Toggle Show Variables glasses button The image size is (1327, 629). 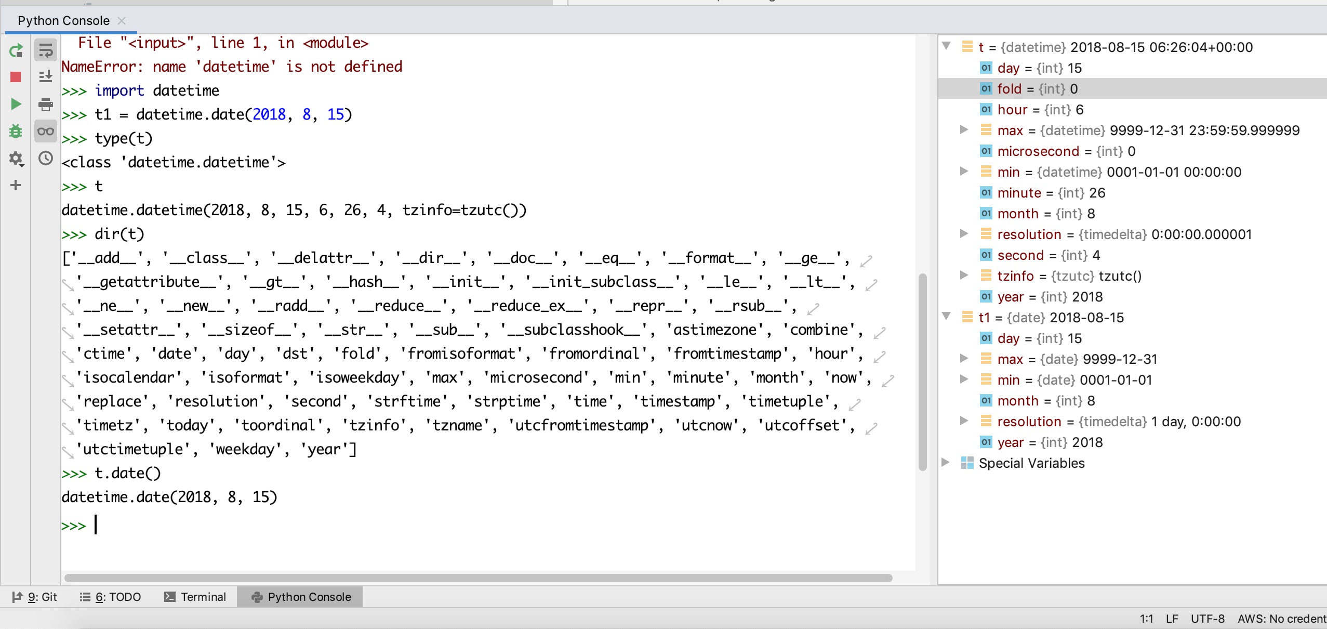point(46,131)
